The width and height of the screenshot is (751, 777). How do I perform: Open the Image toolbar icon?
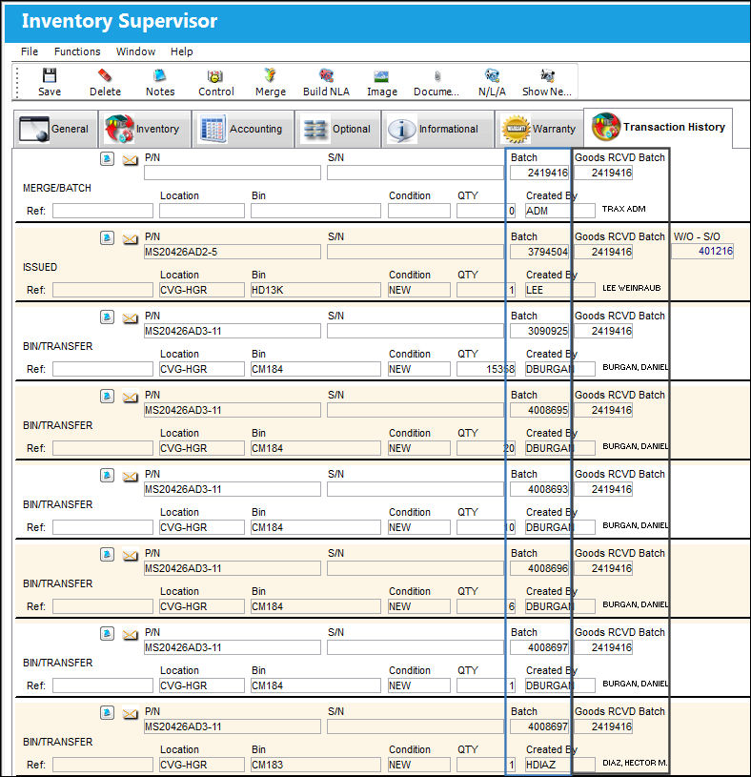[x=382, y=82]
